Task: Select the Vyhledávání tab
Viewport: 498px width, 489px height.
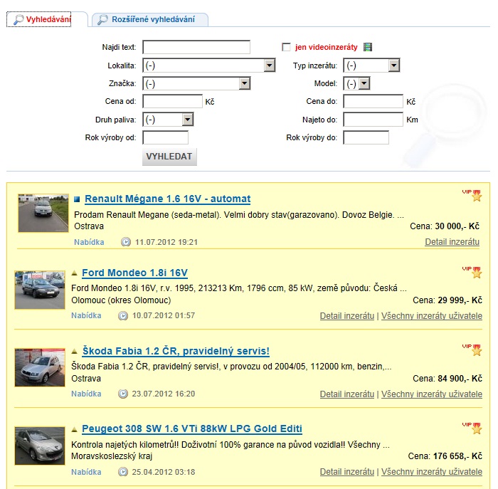Action: pyautogui.click(x=47, y=19)
